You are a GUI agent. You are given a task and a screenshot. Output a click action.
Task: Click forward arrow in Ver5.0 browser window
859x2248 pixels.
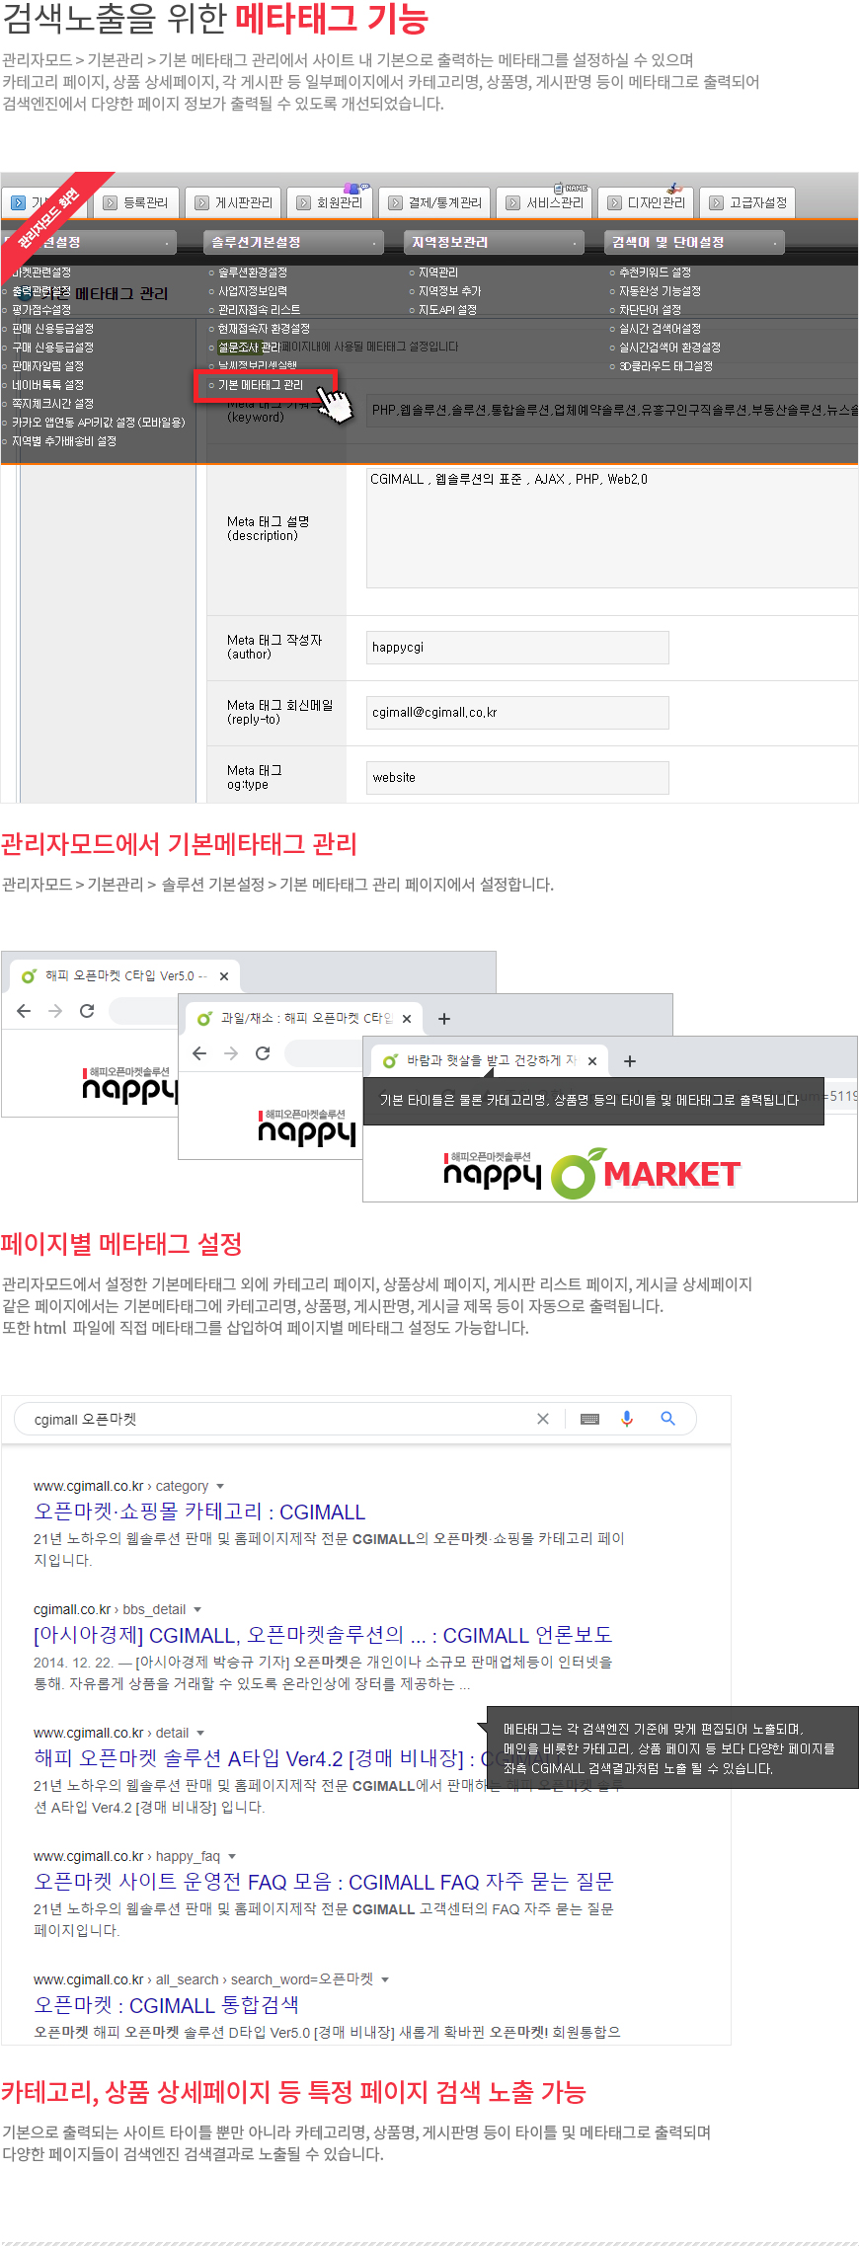(x=55, y=1011)
